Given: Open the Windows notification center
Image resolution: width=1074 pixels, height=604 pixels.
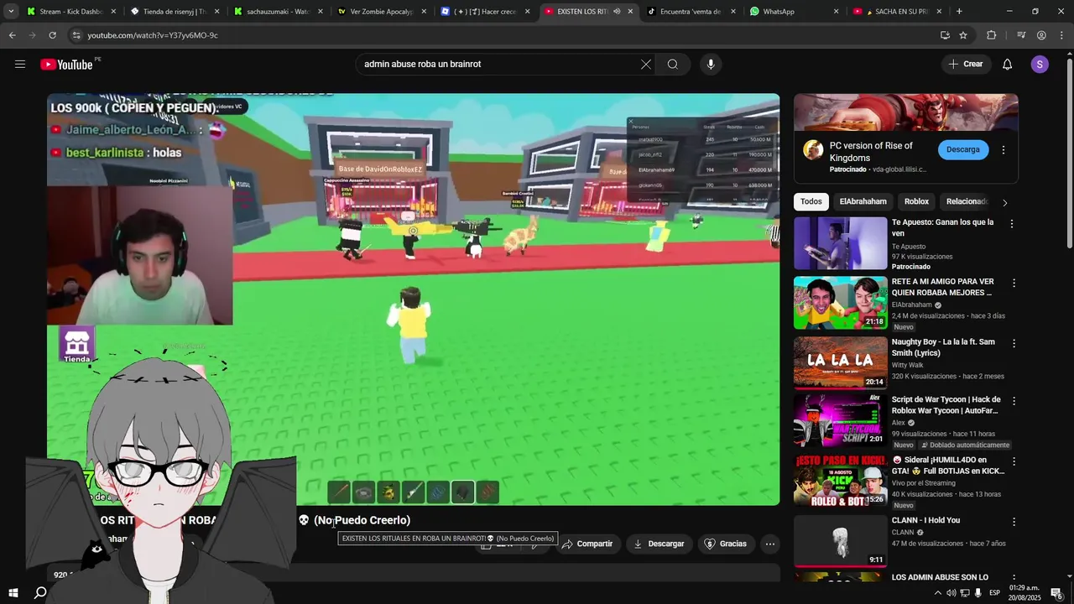Looking at the screenshot, I should point(1056,593).
